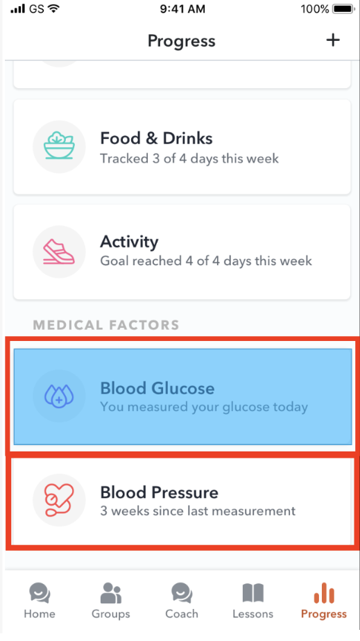Tap the Groups people icon
Viewport: 360px width, 641px height.
(x=110, y=593)
